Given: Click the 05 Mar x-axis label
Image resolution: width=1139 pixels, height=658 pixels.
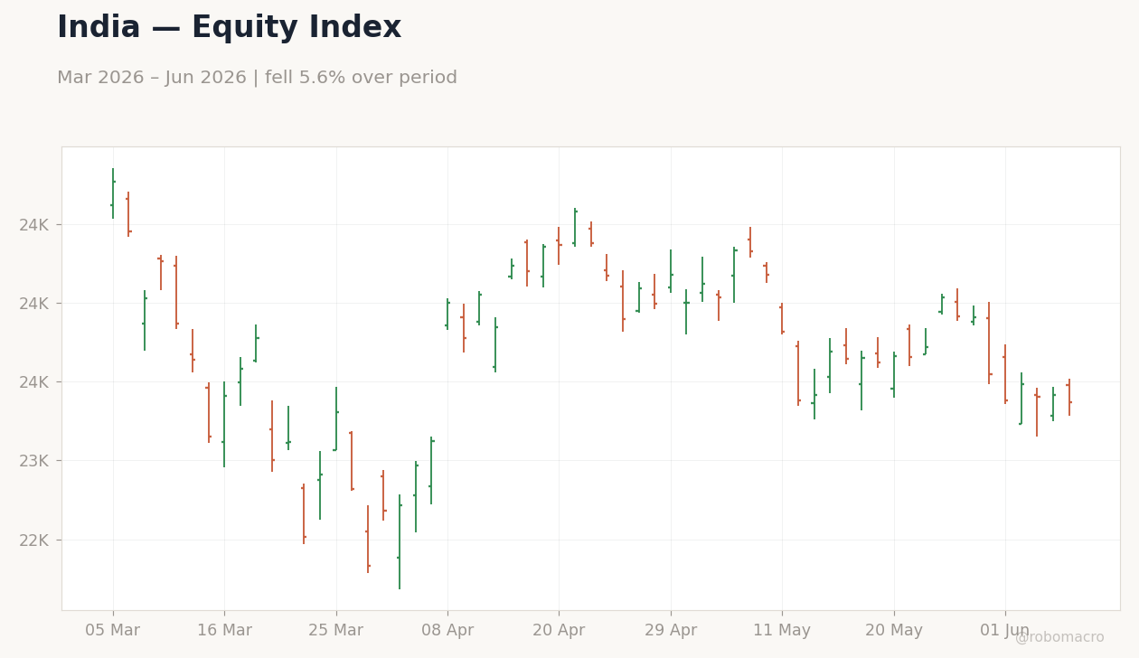Looking at the screenshot, I should [113, 631].
